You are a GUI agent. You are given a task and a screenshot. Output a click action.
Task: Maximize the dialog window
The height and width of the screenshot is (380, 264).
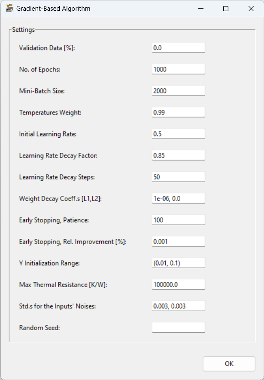225,8
